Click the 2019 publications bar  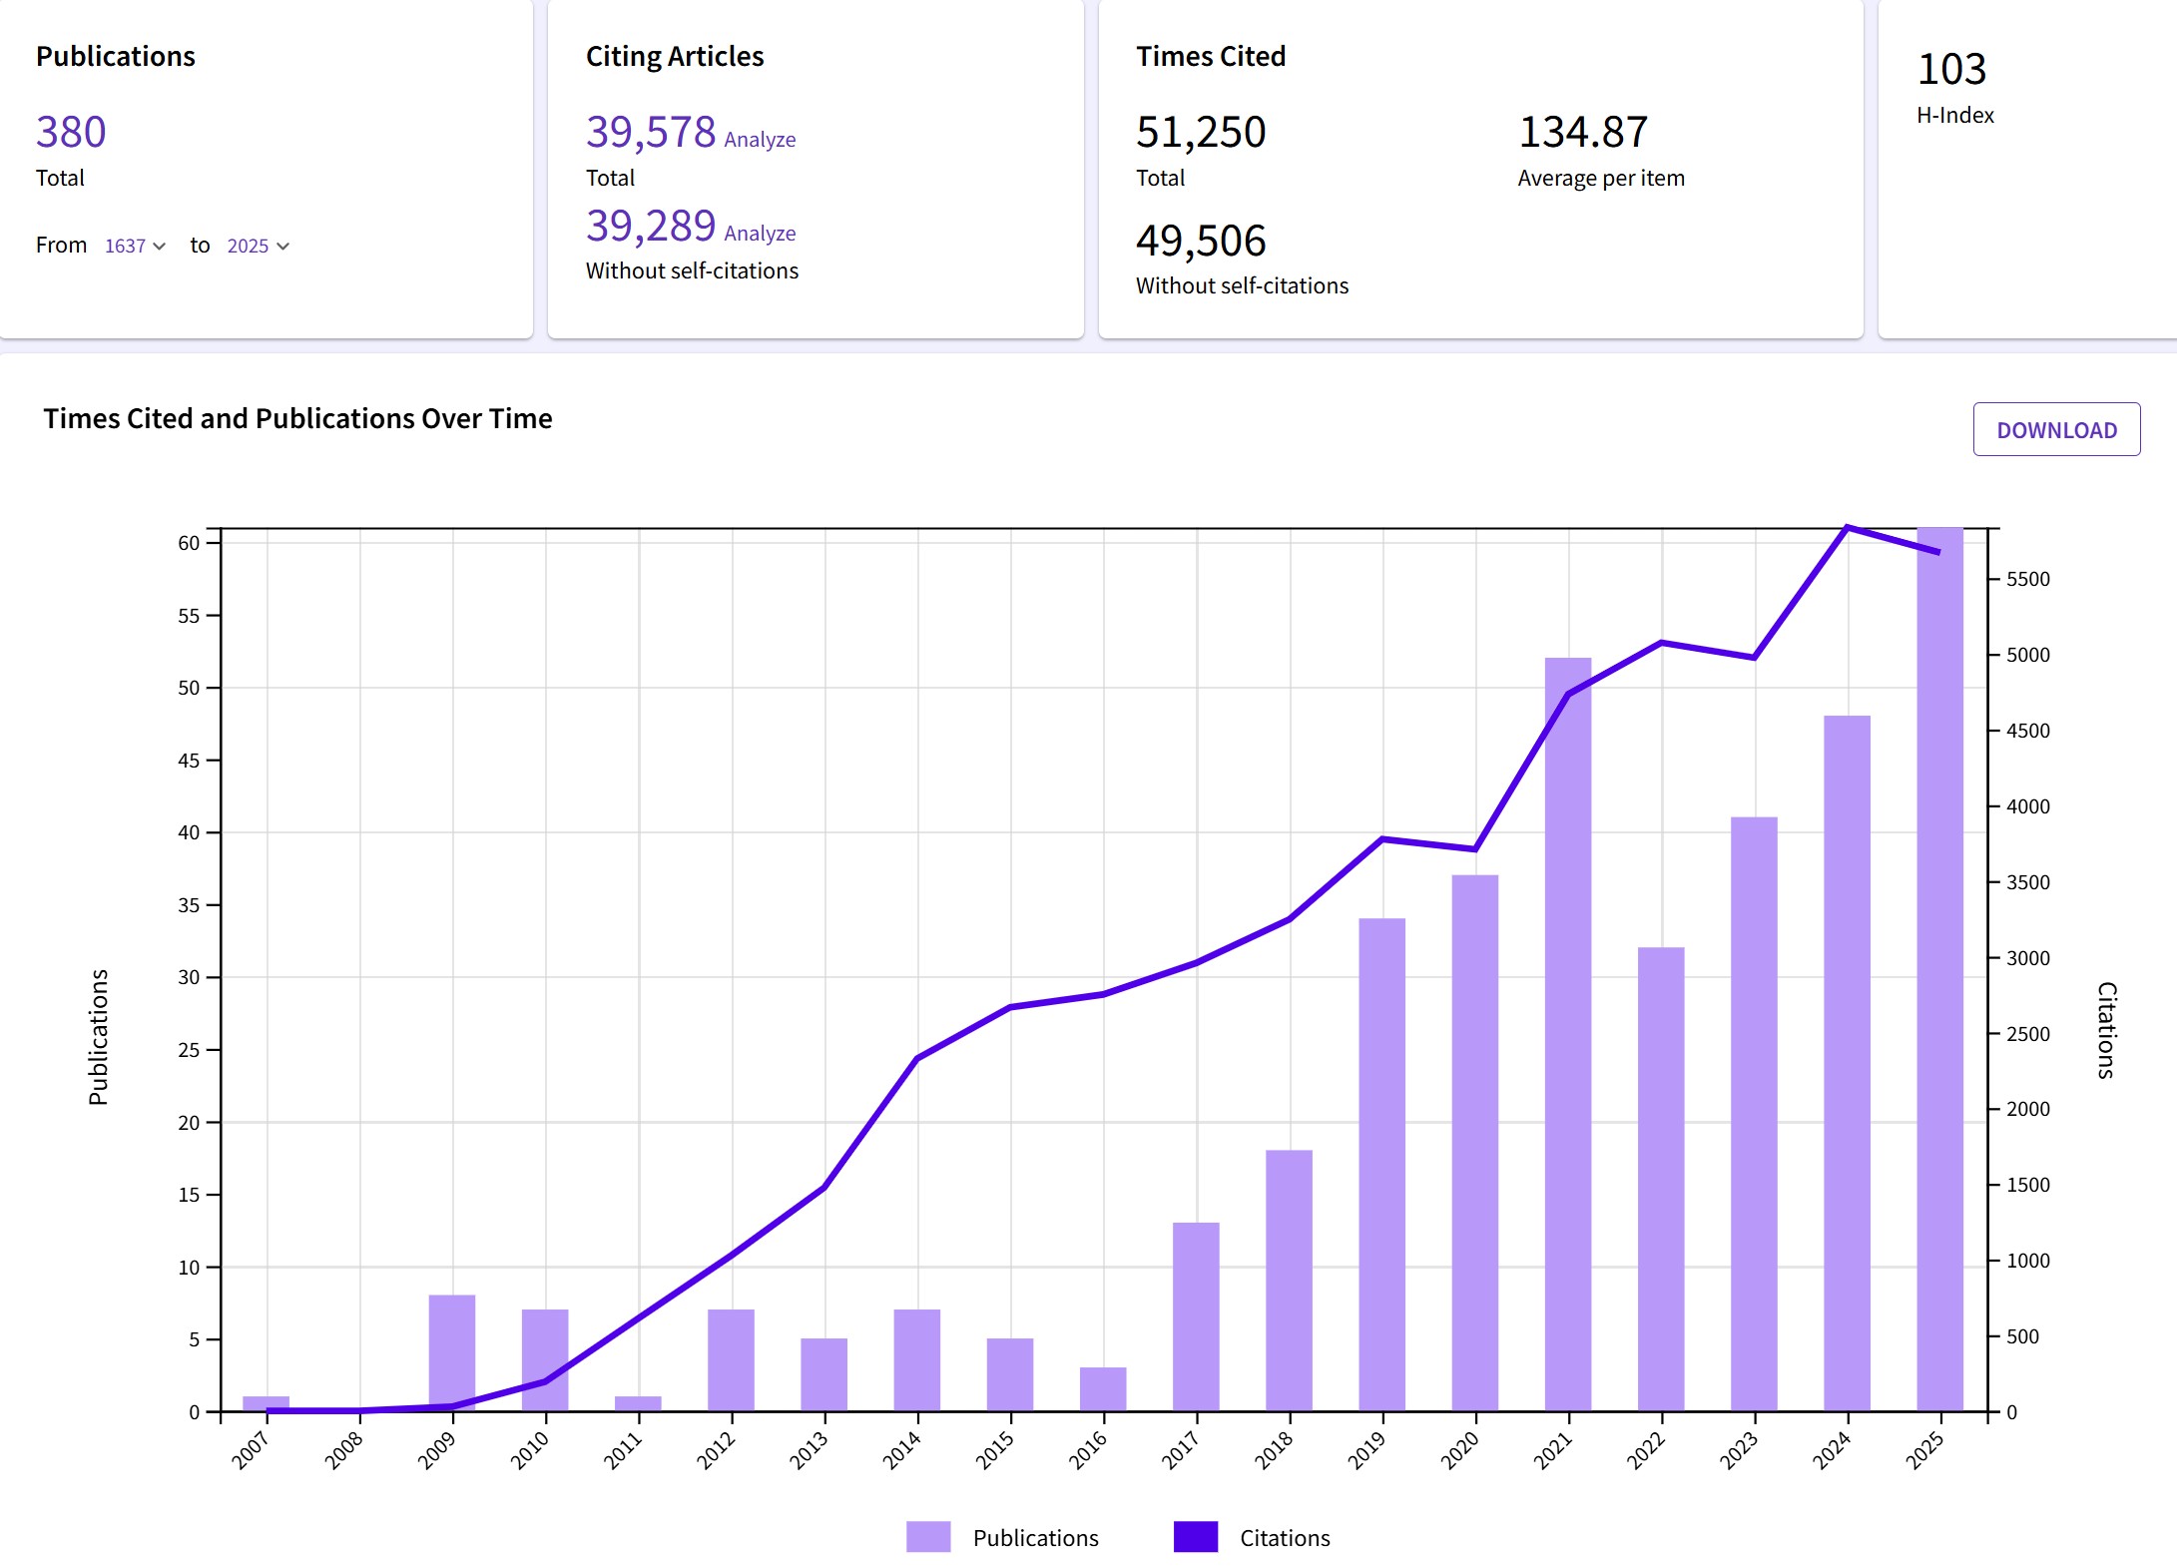point(1382,1164)
